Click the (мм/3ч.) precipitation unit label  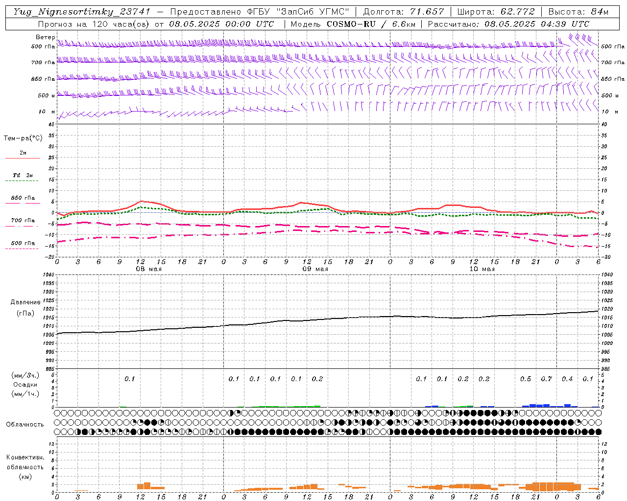tap(25, 375)
